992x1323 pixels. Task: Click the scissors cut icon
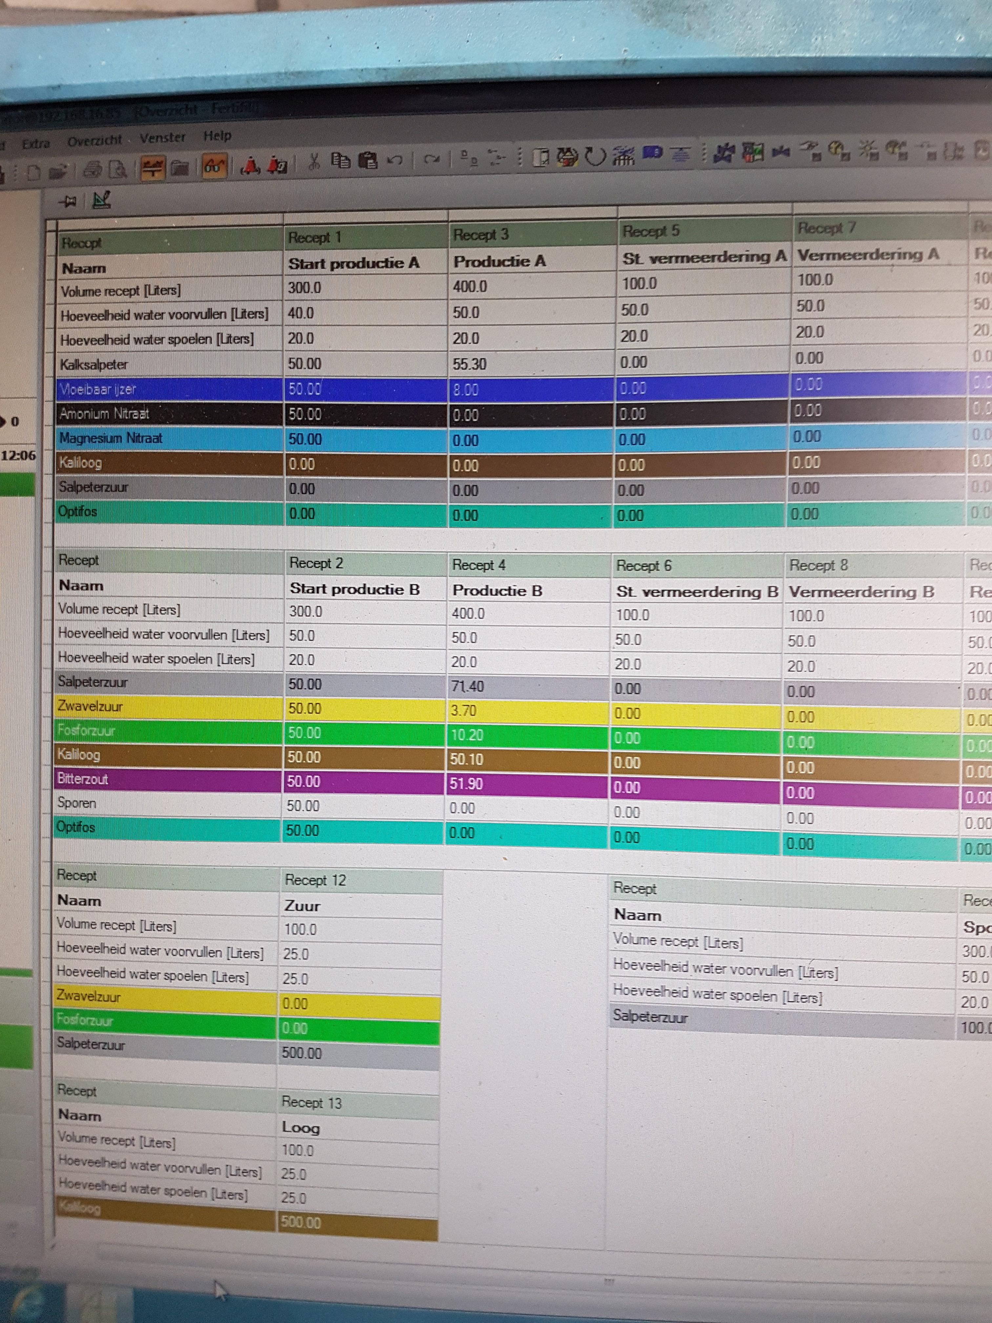(315, 161)
